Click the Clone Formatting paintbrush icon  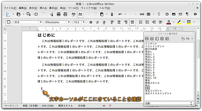112,14
